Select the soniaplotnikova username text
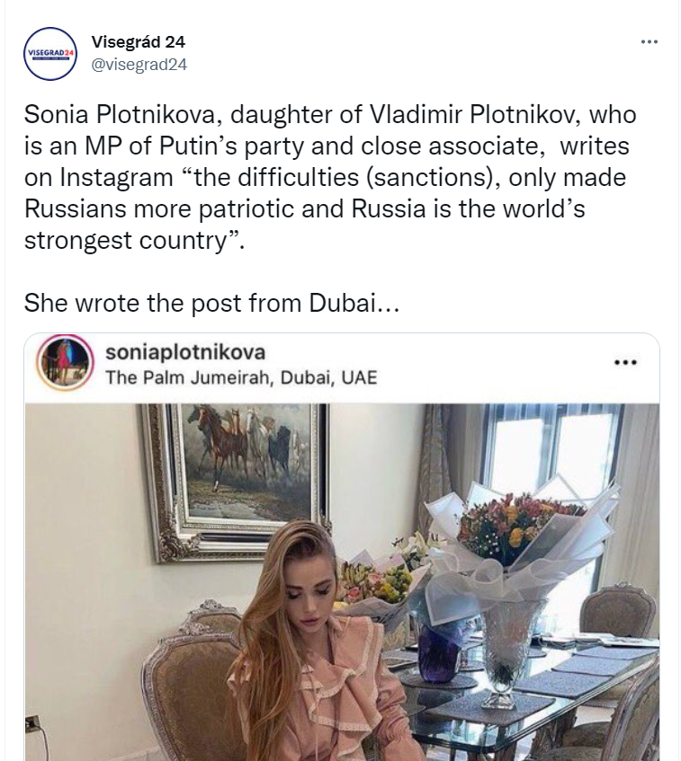 tap(185, 351)
